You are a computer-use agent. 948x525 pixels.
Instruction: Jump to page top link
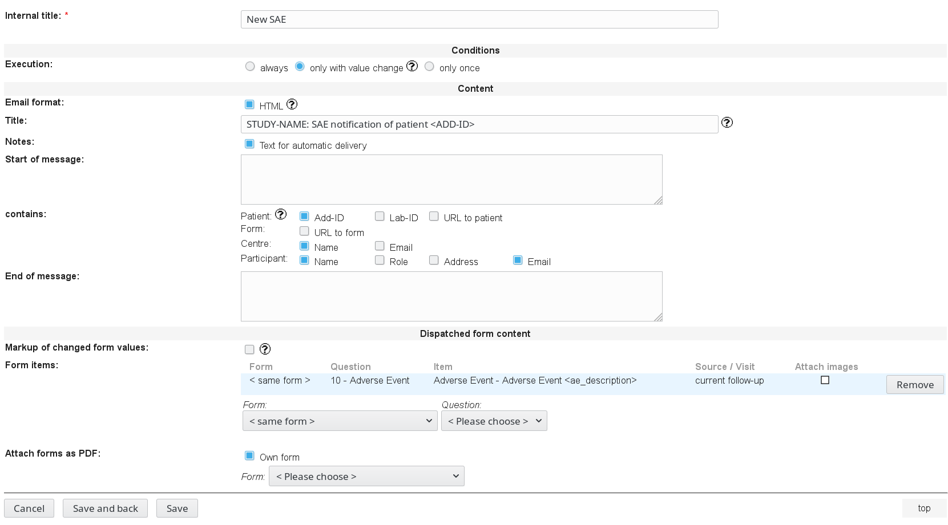click(x=924, y=508)
